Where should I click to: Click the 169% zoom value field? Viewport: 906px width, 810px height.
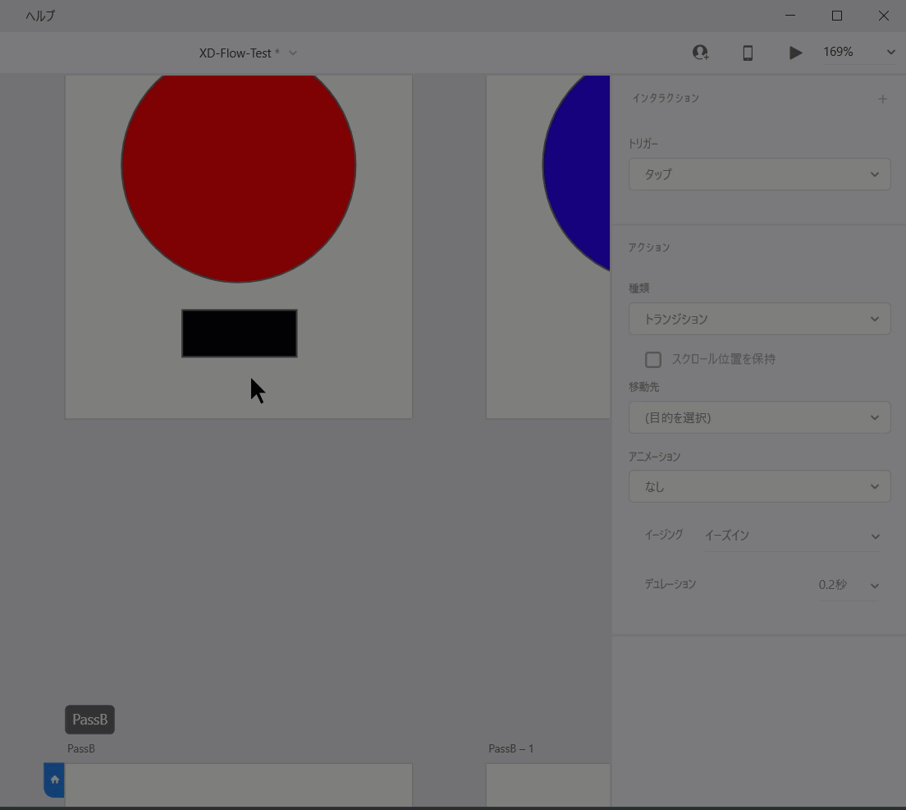[x=839, y=52]
